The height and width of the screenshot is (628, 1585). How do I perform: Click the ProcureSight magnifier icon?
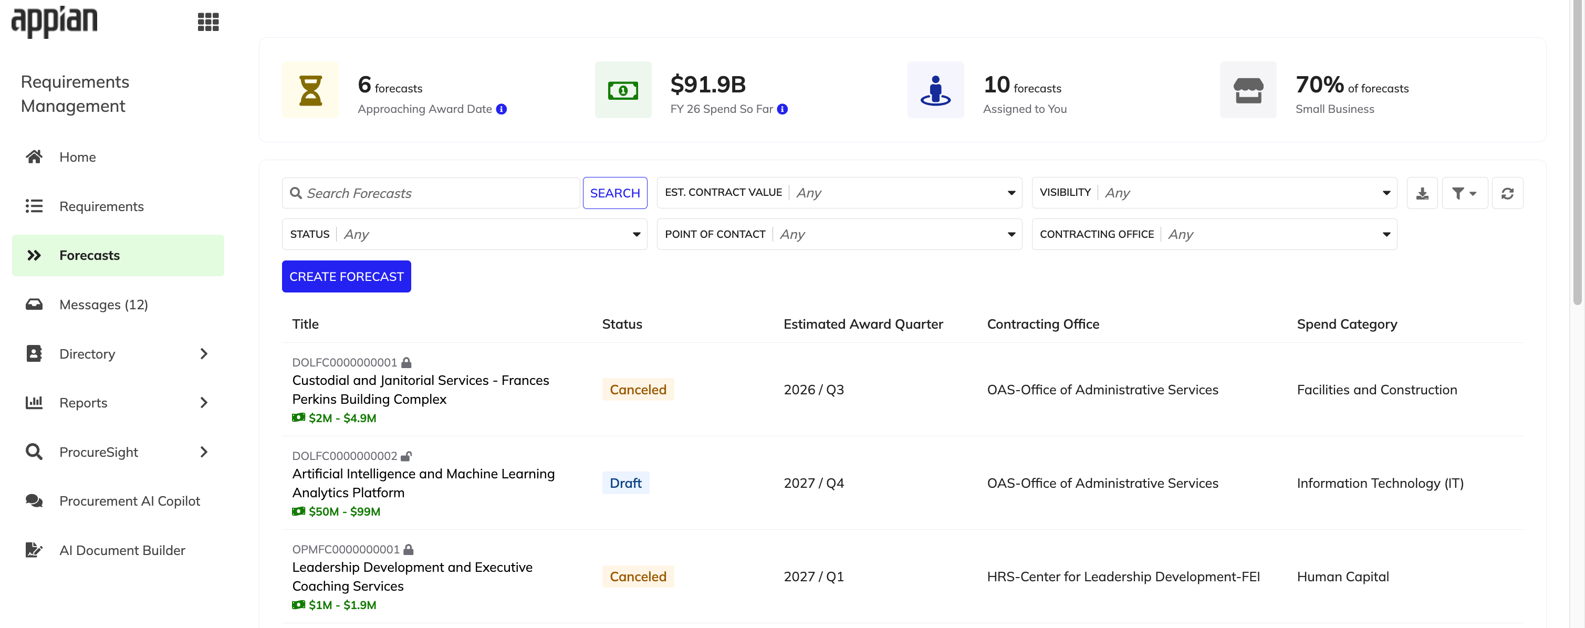[x=34, y=452]
